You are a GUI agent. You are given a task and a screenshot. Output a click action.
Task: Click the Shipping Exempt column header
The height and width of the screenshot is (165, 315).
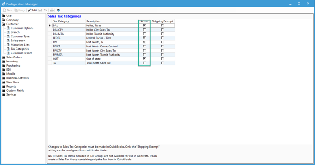(x=163, y=21)
